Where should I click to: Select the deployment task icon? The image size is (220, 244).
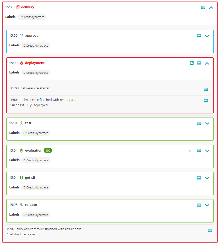(x=22, y=63)
